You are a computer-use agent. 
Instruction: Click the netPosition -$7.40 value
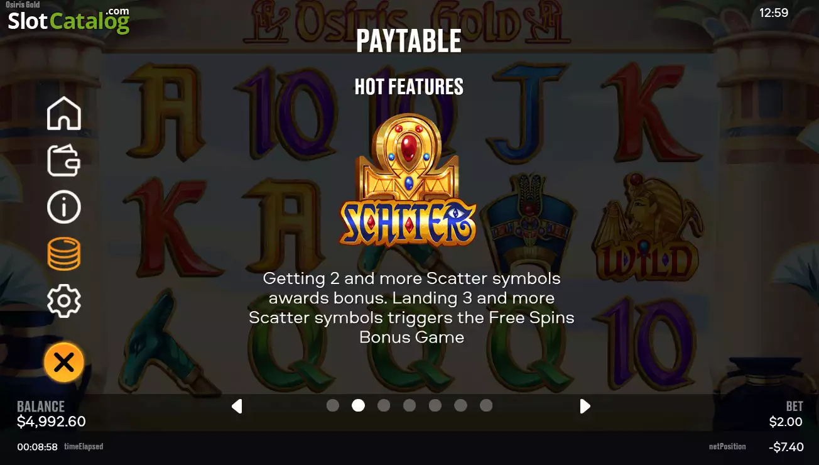786,447
